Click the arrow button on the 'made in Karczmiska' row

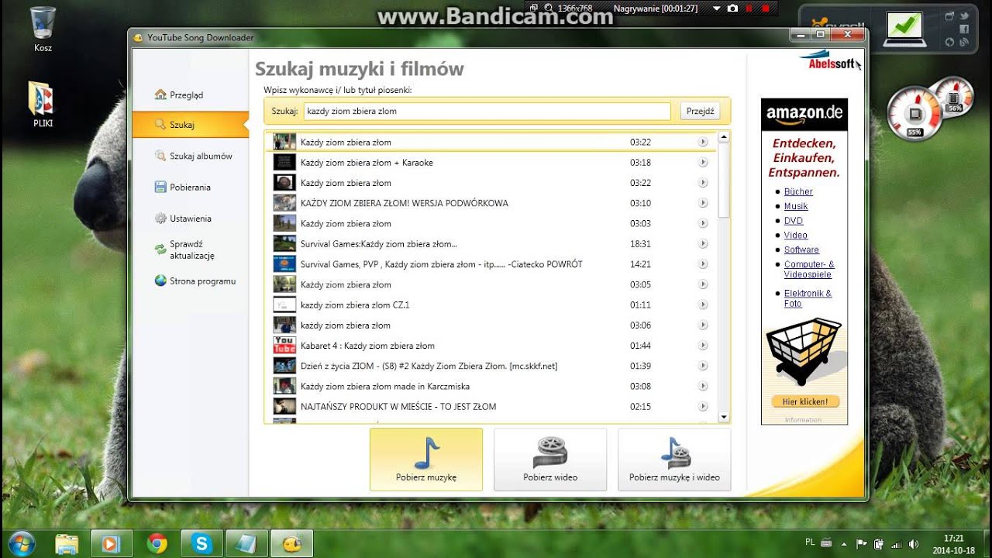point(703,387)
